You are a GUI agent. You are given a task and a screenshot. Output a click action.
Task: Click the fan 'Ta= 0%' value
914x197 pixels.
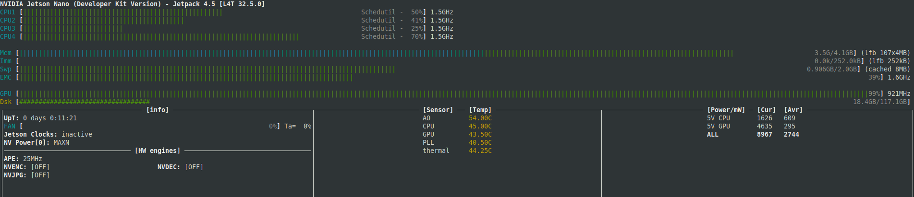pos(298,127)
